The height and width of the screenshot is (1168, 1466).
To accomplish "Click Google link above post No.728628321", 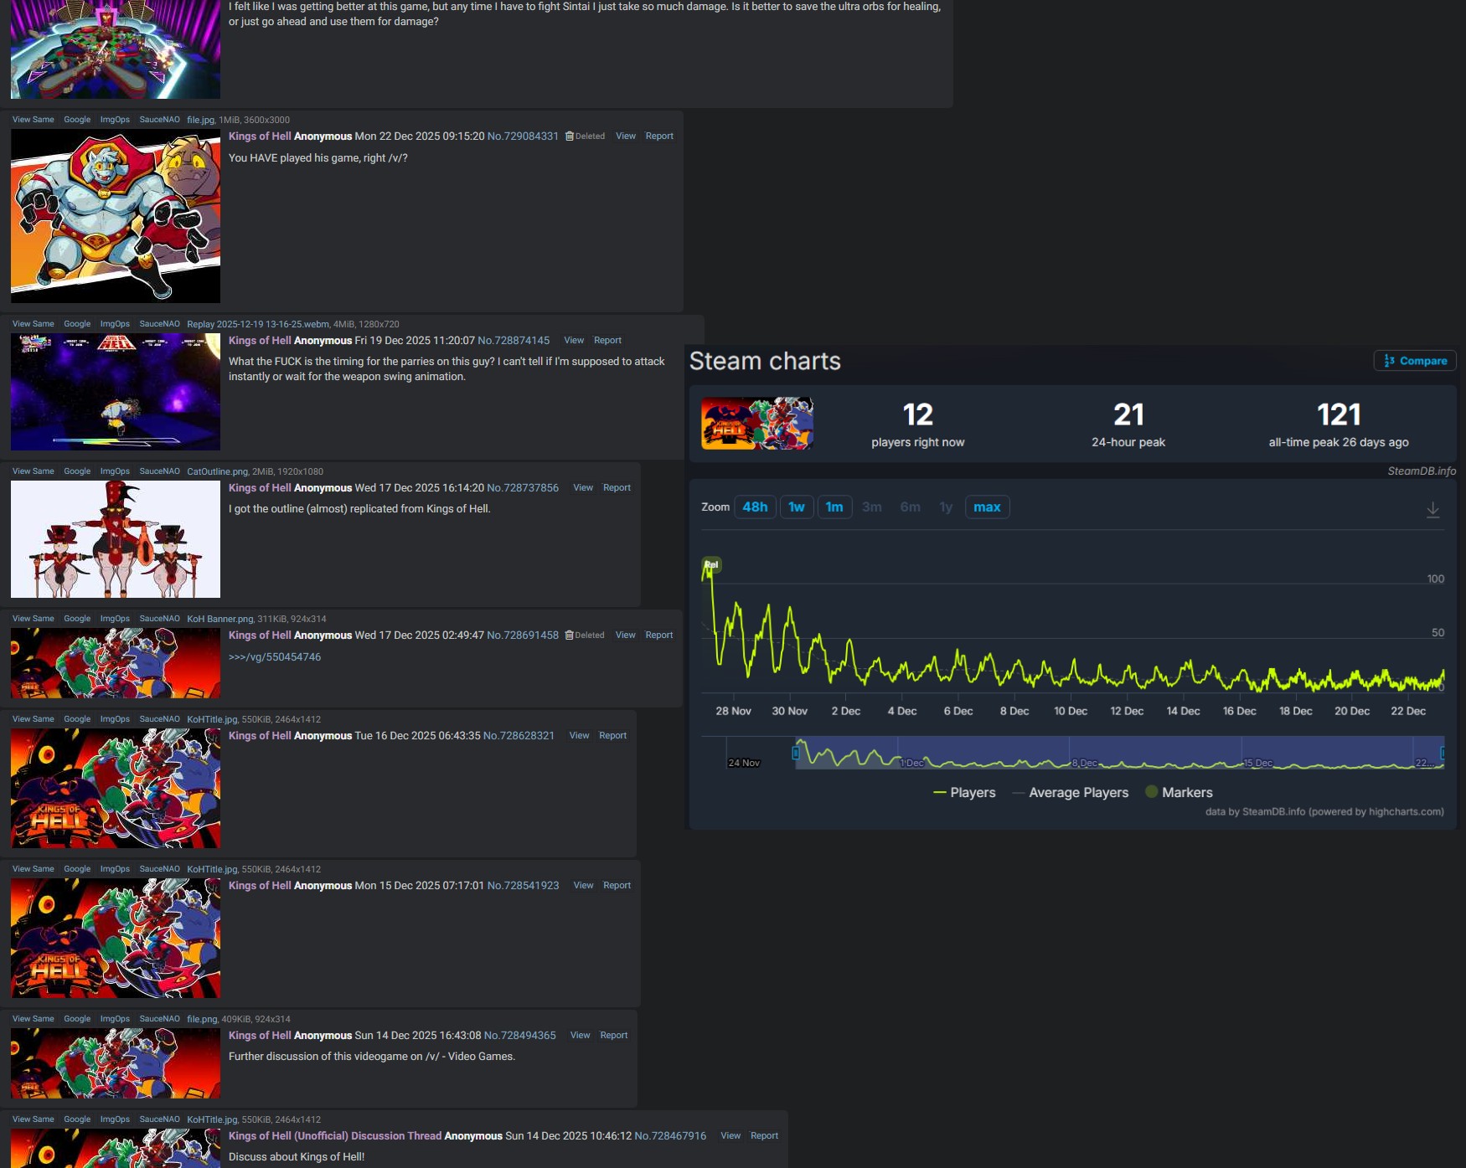I will 77,719.
